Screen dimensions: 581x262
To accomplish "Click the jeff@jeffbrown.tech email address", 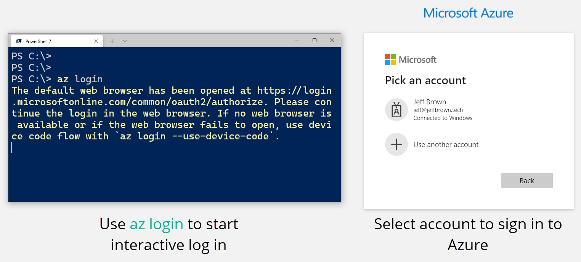I will [438, 110].
